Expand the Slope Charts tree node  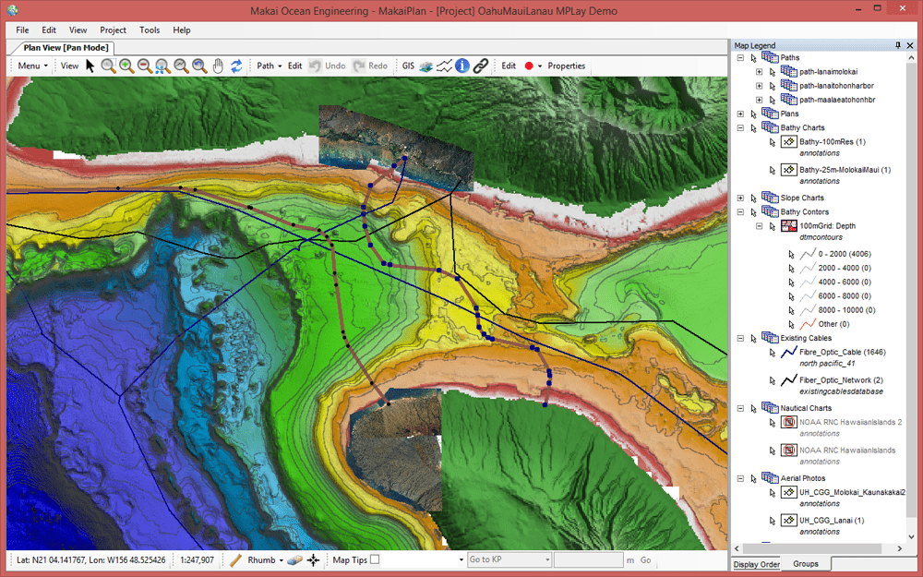(x=739, y=198)
